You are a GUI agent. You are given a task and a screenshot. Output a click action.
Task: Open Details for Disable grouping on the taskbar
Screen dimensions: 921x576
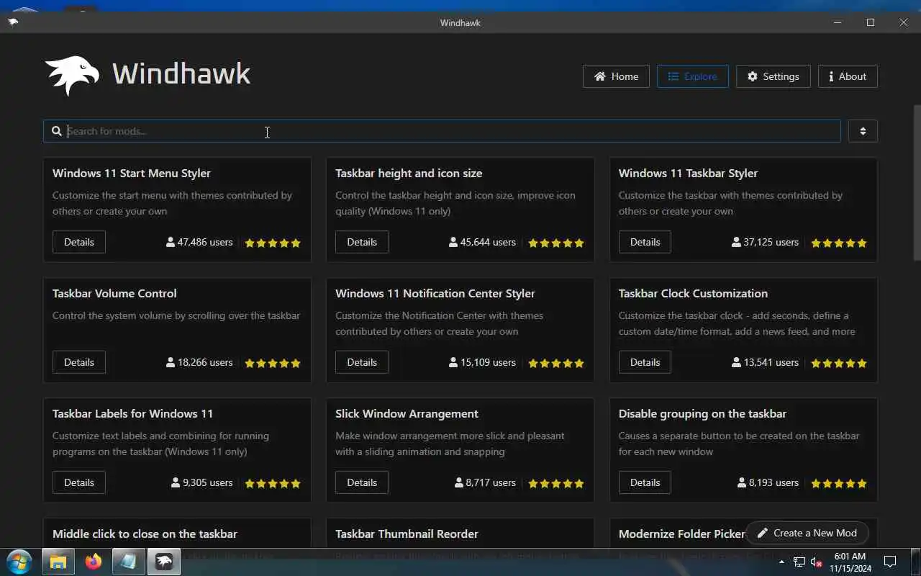point(645,482)
